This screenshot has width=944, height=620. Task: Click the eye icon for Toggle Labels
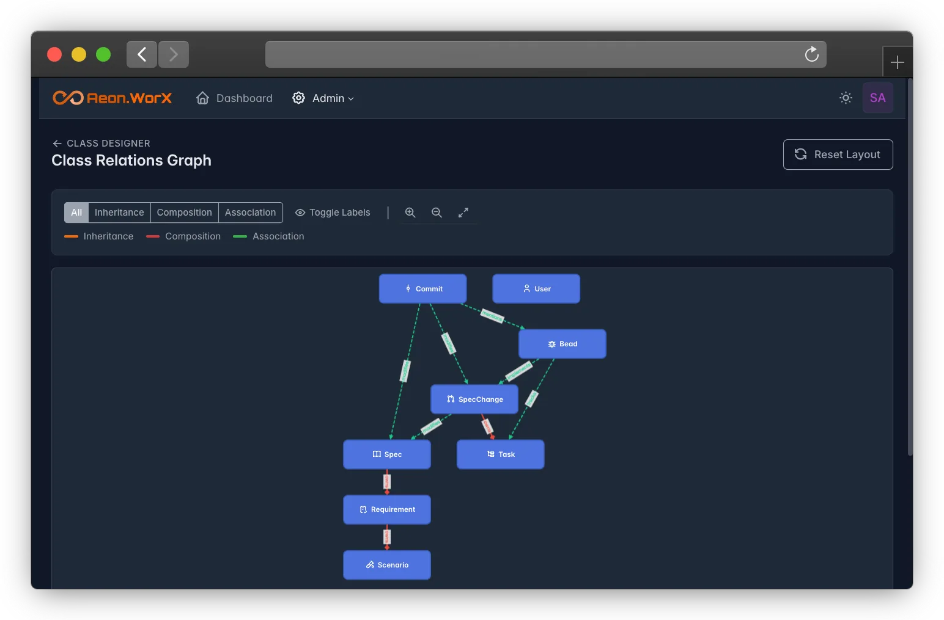pyautogui.click(x=300, y=213)
